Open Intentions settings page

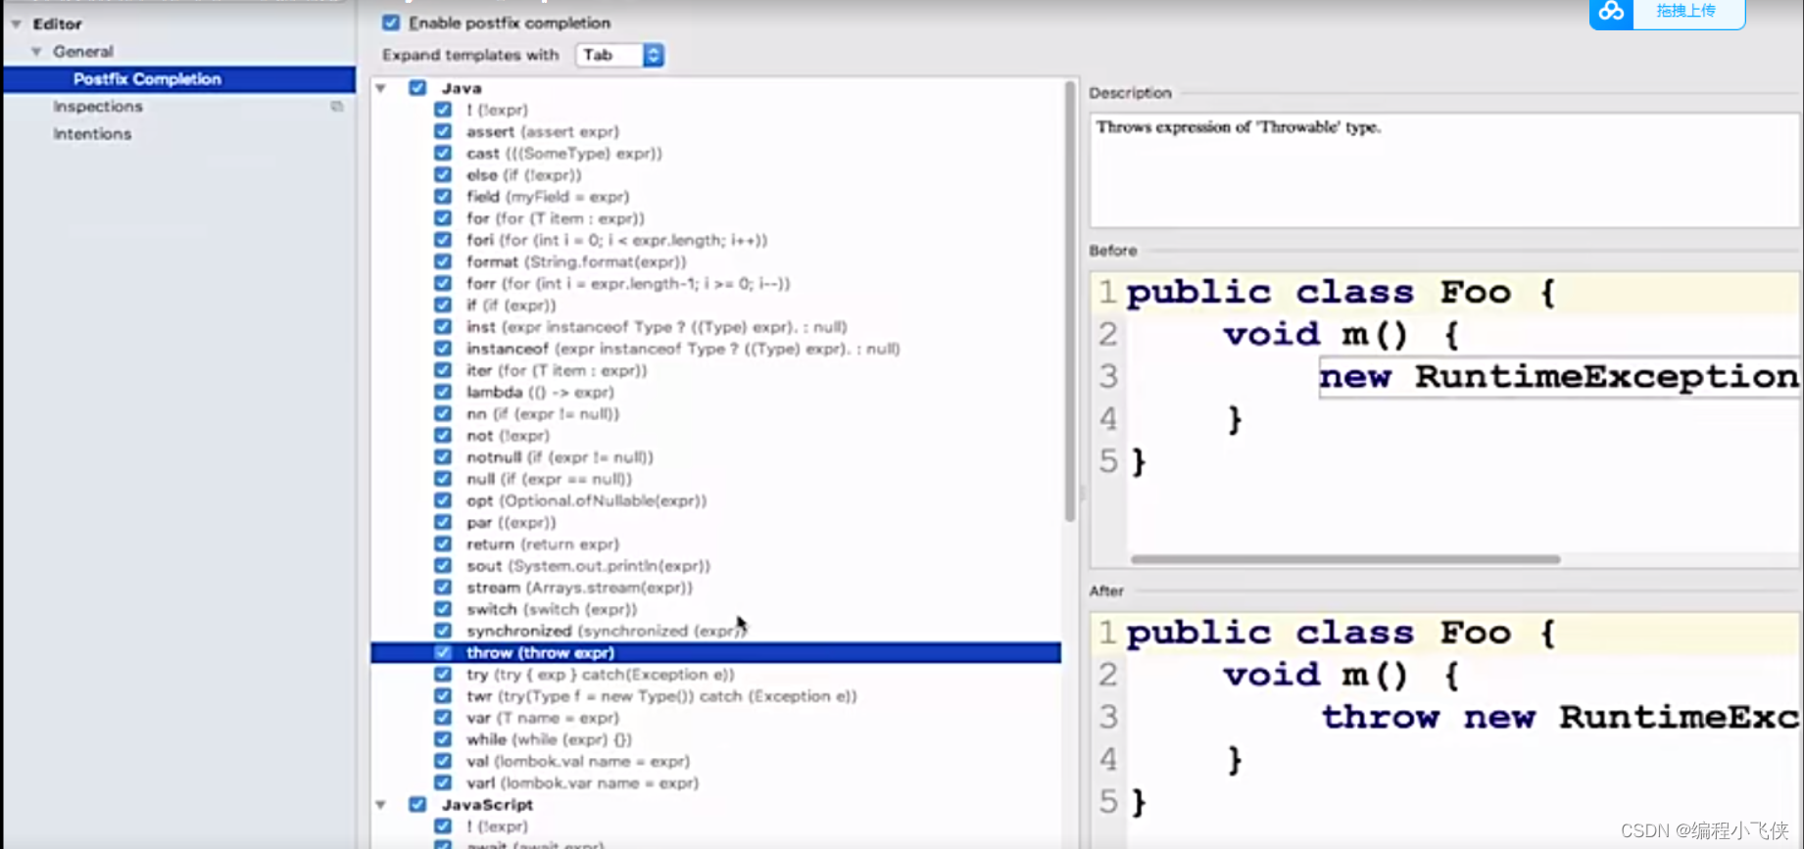click(92, 133)
